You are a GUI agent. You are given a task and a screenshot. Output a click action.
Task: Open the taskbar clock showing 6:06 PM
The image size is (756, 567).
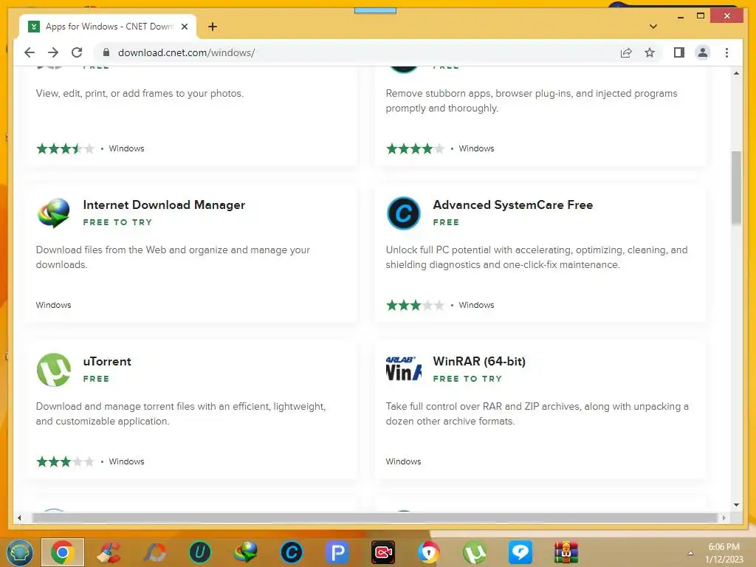point(724,553)
